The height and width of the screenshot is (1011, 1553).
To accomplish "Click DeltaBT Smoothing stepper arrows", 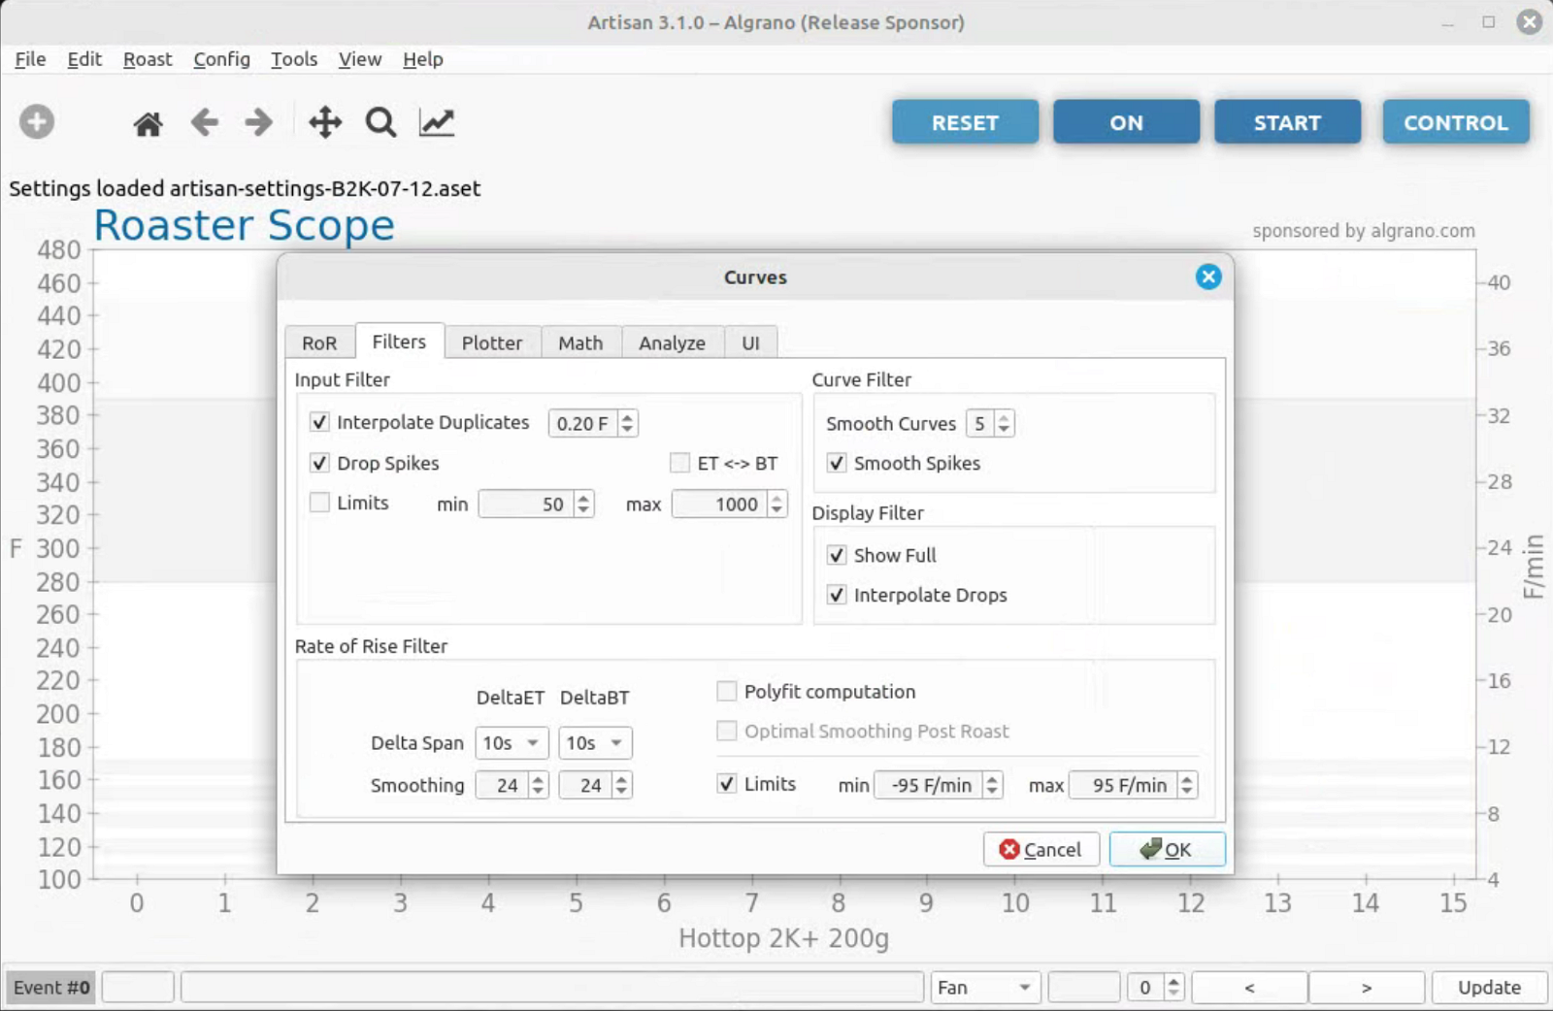I will (x=622, y=785).
